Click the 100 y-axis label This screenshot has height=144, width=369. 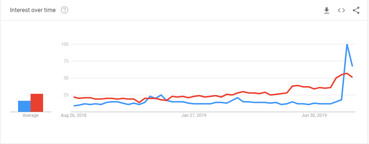[x=65, y=44]
